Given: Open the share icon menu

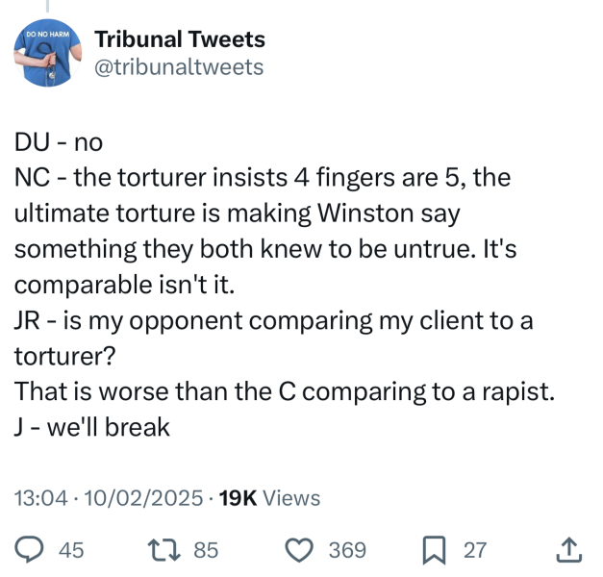Looking at the screenshot, I should click(x=569, y=550).
